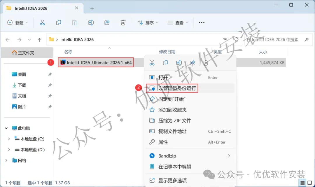Choose 复制文件地址 menu entry
This screenshot has width=315, height=187.
190,132
